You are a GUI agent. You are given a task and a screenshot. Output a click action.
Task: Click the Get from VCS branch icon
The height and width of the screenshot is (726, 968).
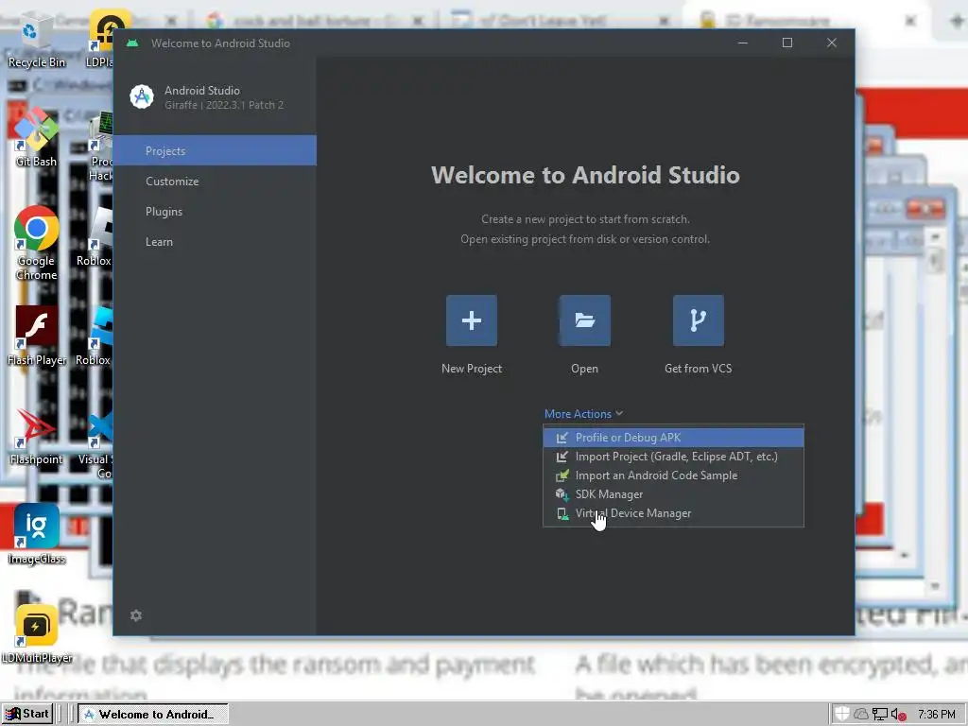point(699,320)
